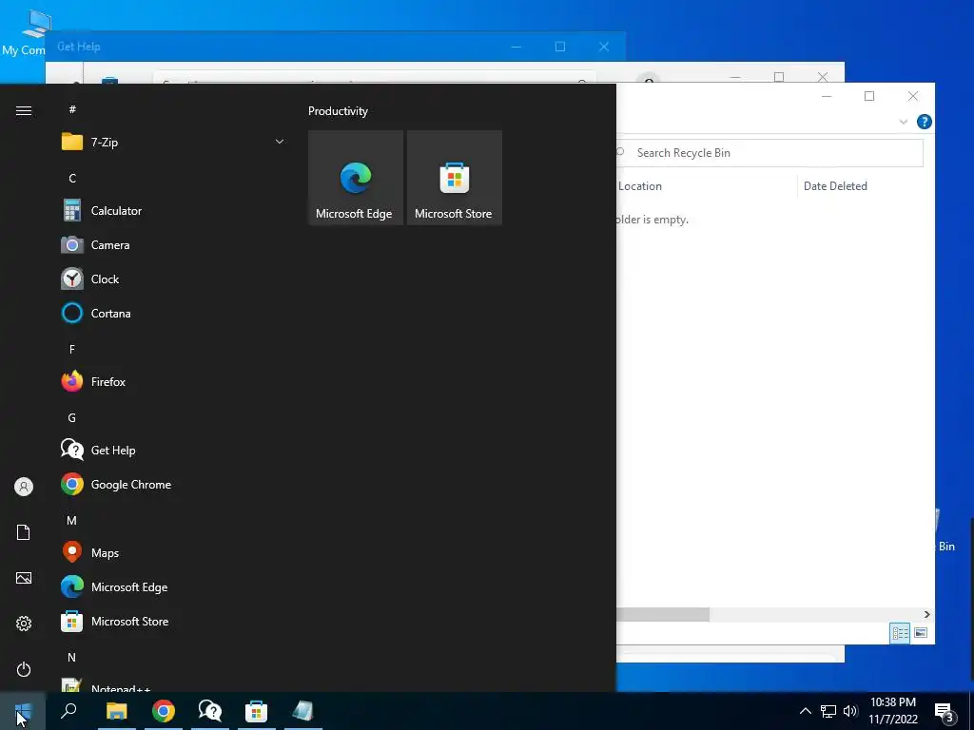Click the Search Recycle Bin field
Viewport: 974px width, 730px height.
click(x=769, y=153)
